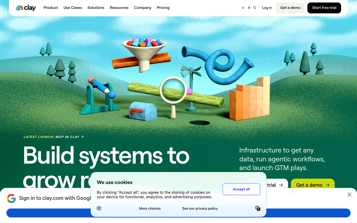
Task: Open the Latest Launch MCP in Clay link
Action: click(x=54, y=137)
